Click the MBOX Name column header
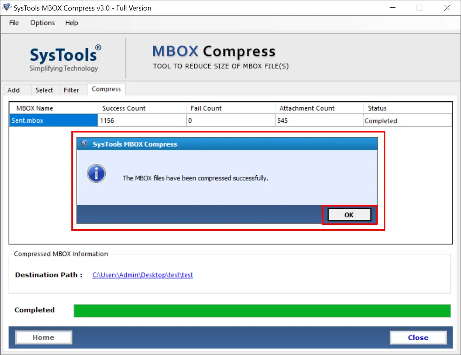This screenshot has height=355, width=461. click(x=53, y=108)
